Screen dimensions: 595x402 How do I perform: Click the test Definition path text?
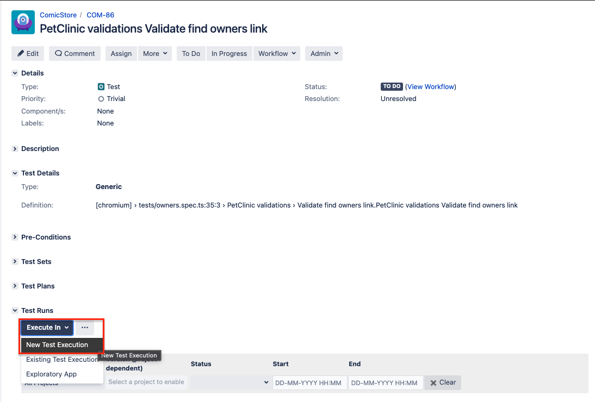(307, 205)
